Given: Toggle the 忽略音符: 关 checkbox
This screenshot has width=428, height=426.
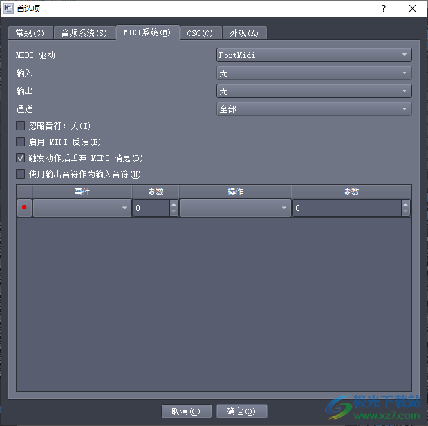Looking at the screenshot, I should pyautogui.click(x=21, y=126).
